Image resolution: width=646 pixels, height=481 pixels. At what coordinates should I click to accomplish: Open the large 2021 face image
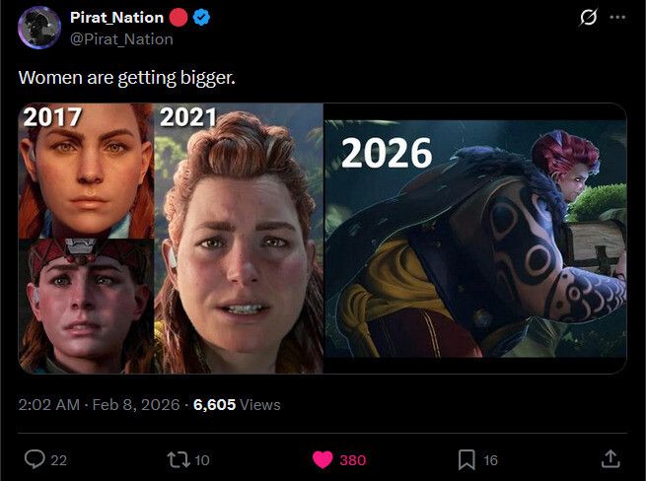[x=239, y=239]
